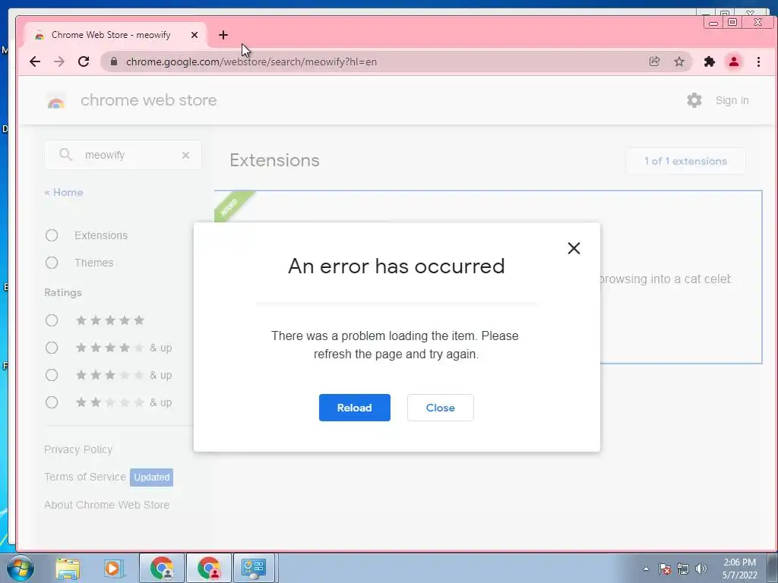
Task: Dismiss error dialog with X icon
Action: click(574, 248)
